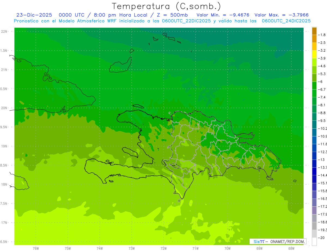Click the "71W" longitude label

(x=195, y=249)
